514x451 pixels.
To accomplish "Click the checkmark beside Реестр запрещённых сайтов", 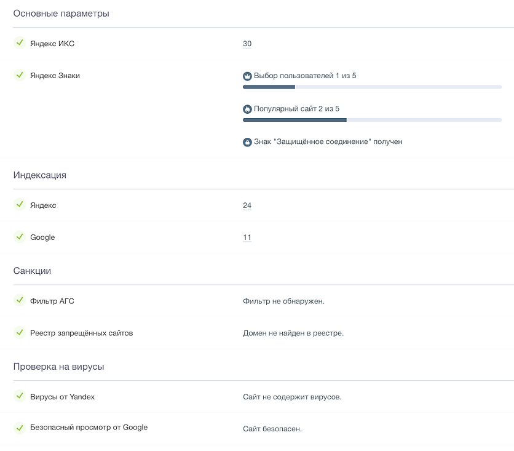I will pyautogui.click(x=20, y=332).
